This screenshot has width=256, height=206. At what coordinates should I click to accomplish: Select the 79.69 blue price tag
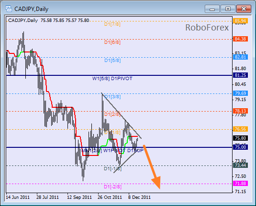point(241,93)
